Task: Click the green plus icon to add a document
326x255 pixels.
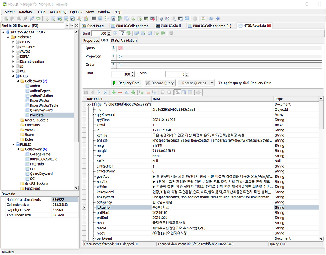Action: [113, 92]
